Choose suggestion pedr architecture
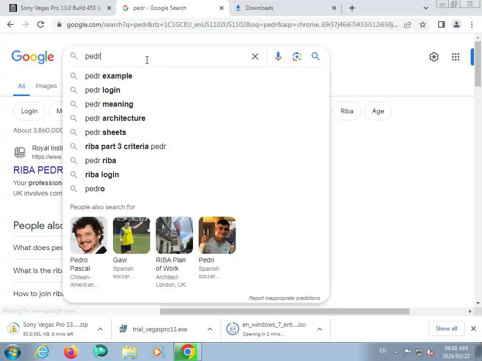 click(196, 118)
